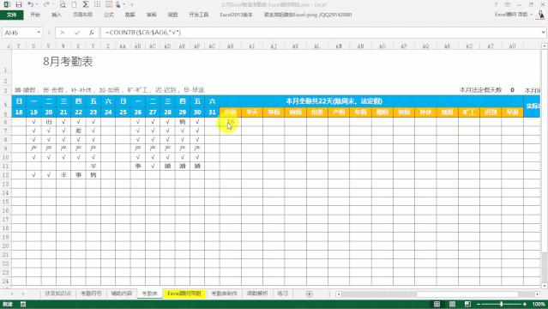Open the Excel2013版本 ribbon tab
Image resolution: width=548 pixels, height=309 pixels.
pos(236,15)
